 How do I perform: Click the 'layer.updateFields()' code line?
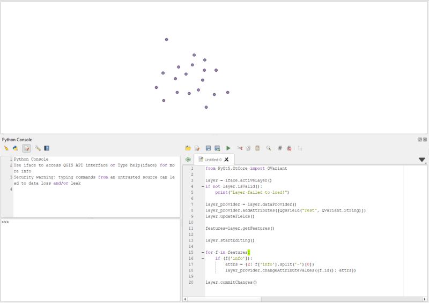click(x=230, y=216)
